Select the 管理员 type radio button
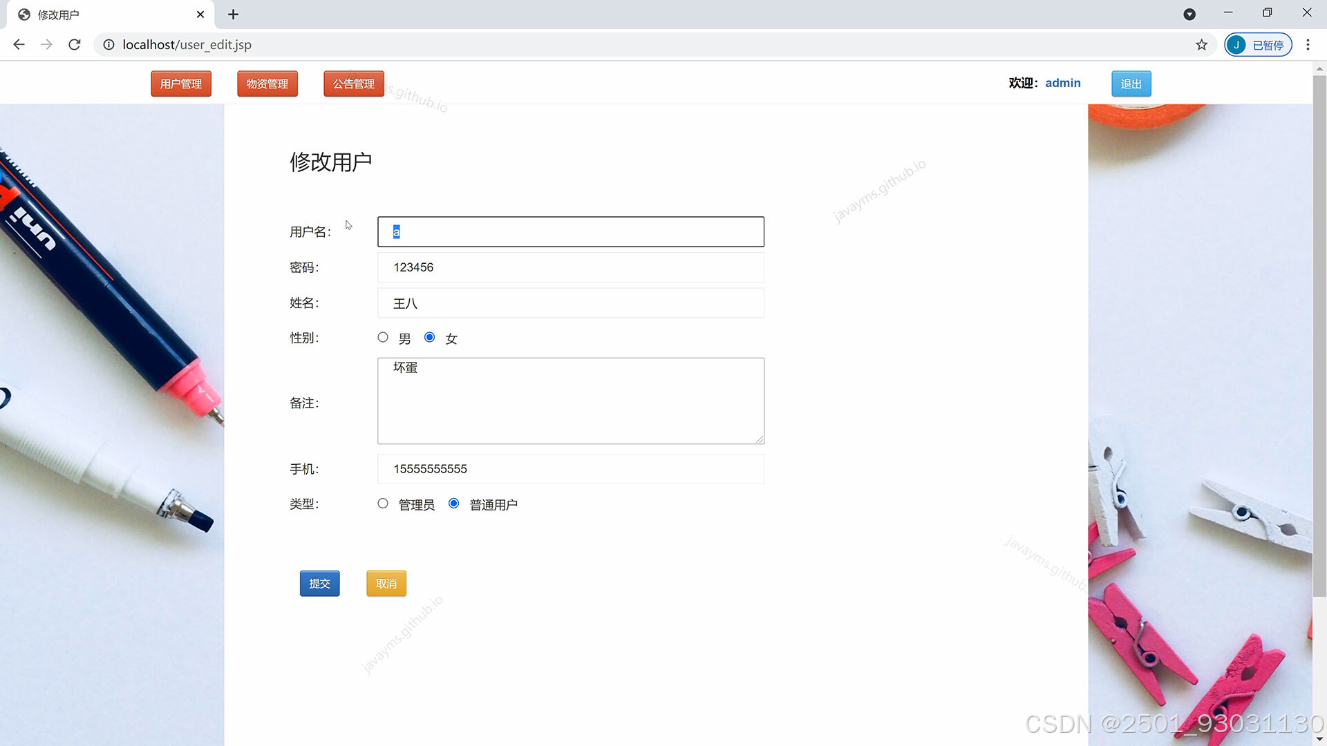 tap(383, 504)
